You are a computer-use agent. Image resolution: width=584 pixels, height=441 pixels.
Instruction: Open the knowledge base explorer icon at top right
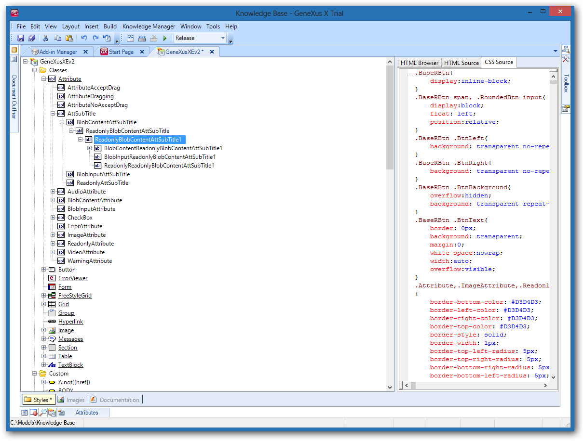[566, 50]
